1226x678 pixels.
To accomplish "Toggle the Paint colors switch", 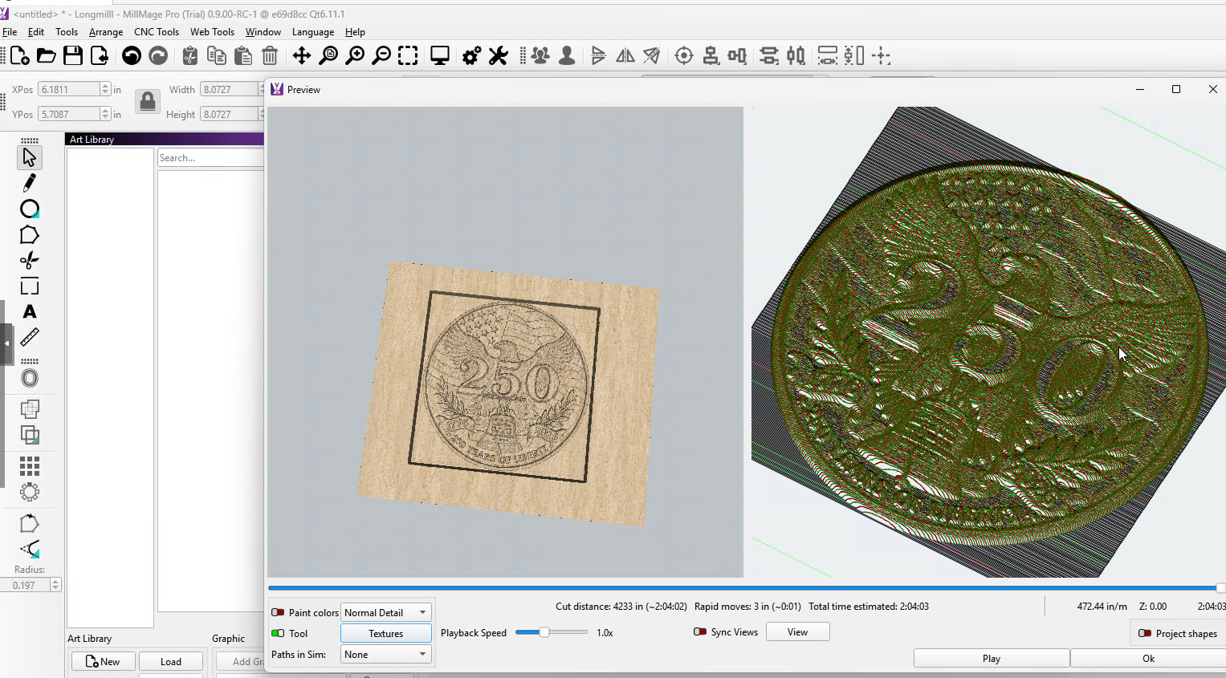I will [x=278, y=612].
